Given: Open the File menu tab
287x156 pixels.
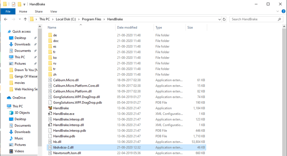Looking at the screenshot, I should (8, 12).
